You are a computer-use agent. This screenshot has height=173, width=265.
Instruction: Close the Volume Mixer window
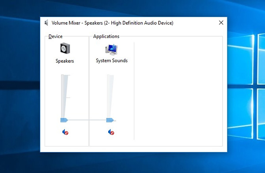point(221,23)
